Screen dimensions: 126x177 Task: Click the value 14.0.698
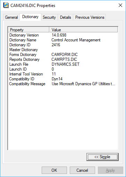coord(59,35)
